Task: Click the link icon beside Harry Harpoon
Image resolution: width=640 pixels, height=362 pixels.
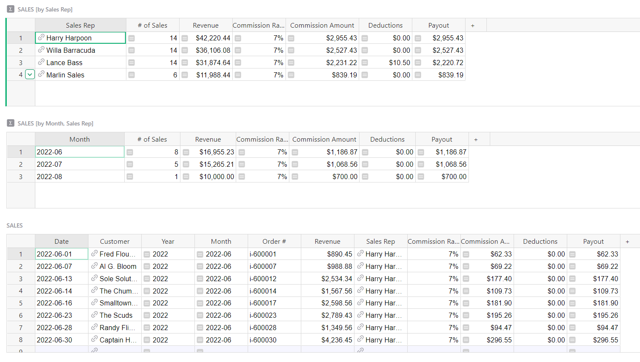Action: (x=40, y=37)
